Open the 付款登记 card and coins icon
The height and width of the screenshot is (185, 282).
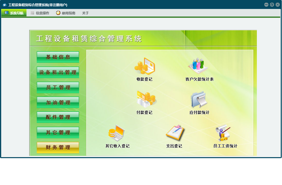pyautogui.click(x=147, y=100)
